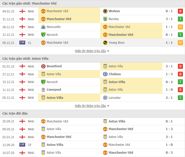This screenshot has width=185, height=157.
Task: Click the Chelsea club crest icon
Action: (x=105, y=74)
